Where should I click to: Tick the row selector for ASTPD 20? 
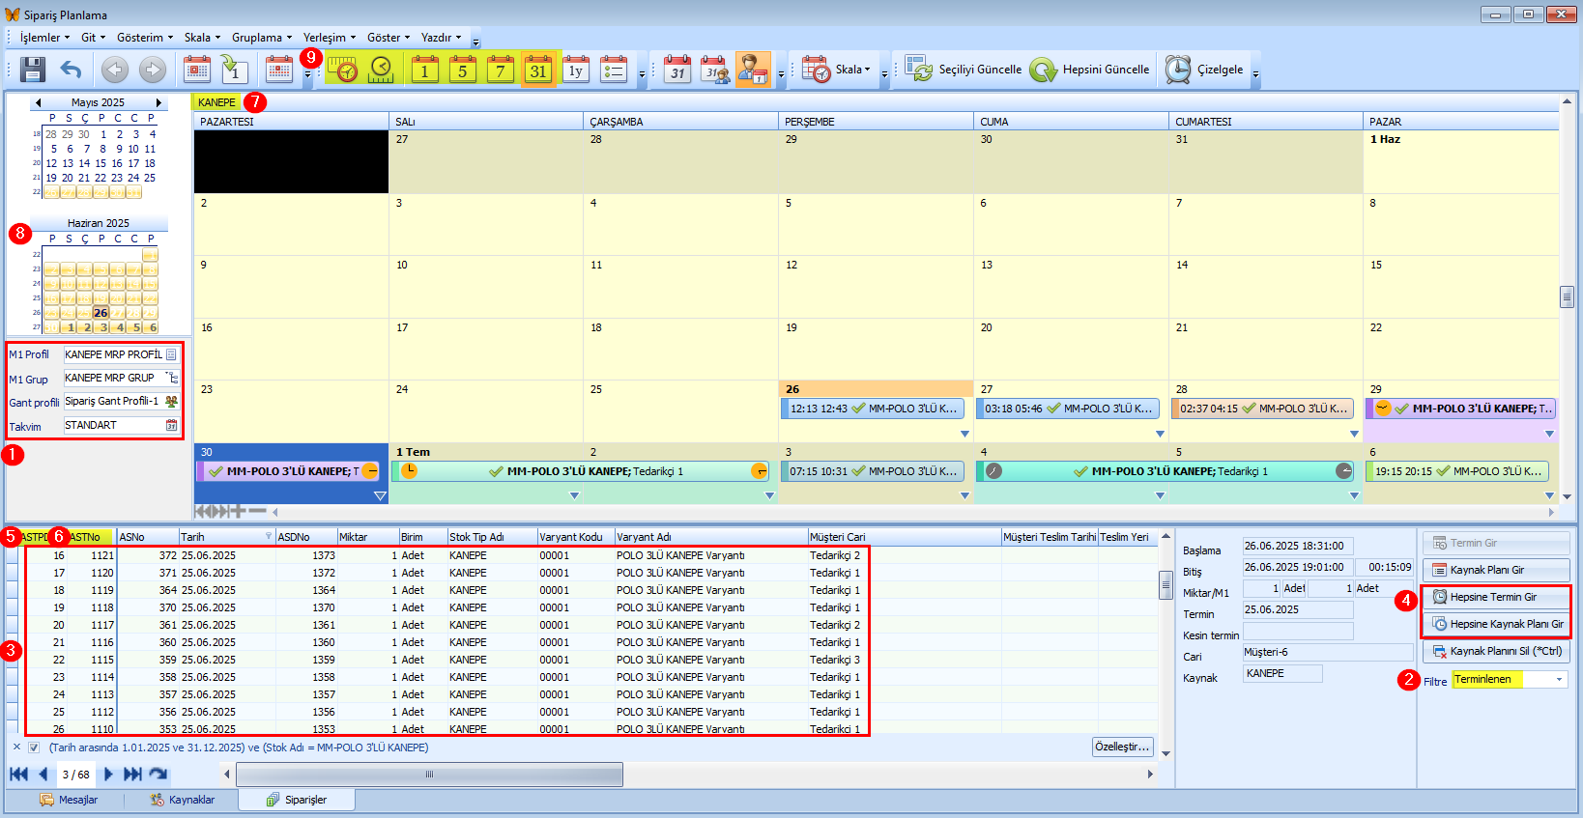point(13,625)
